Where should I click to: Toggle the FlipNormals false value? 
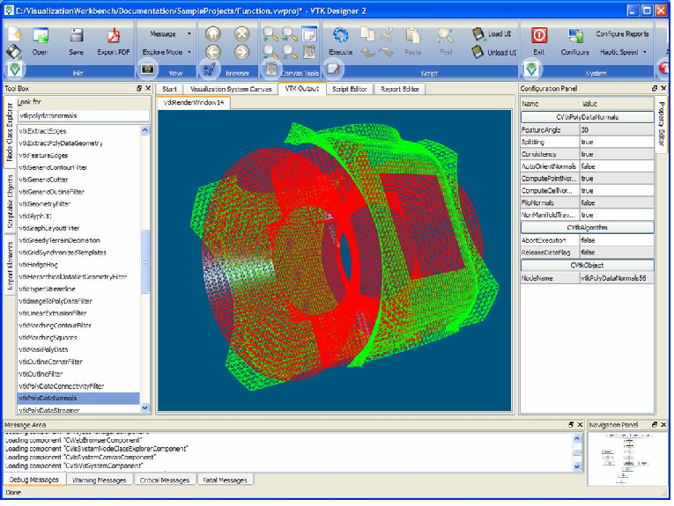click(x=617, y=202)
